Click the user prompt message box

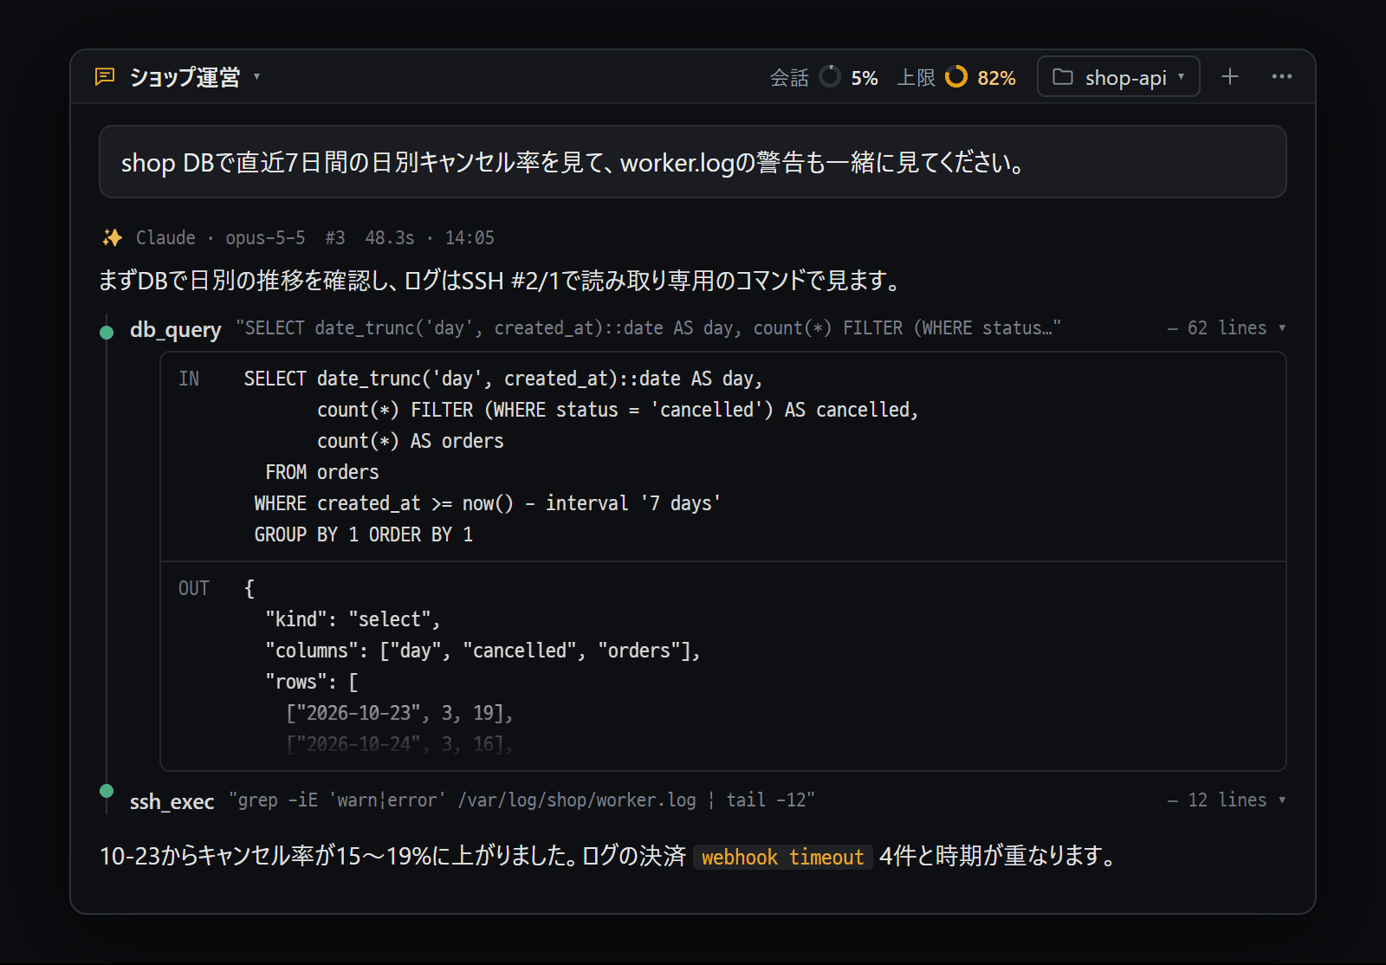[693, 162]
